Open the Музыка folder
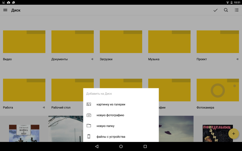 (169, 42)
